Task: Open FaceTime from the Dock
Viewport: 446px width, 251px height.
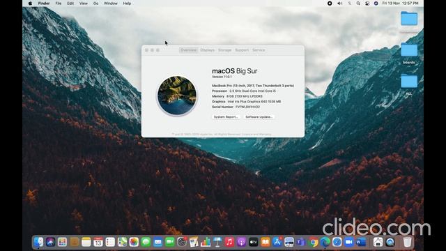Action: [x=170, y=242]
